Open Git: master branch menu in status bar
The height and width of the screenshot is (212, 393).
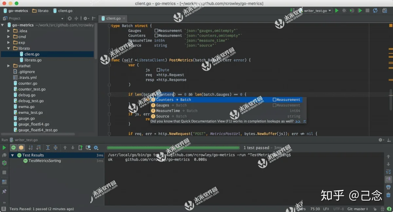click(357, 209)
